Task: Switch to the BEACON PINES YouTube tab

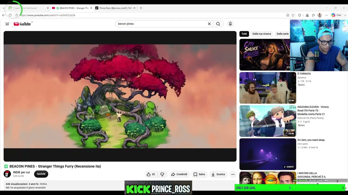Action: click(72, 8)
